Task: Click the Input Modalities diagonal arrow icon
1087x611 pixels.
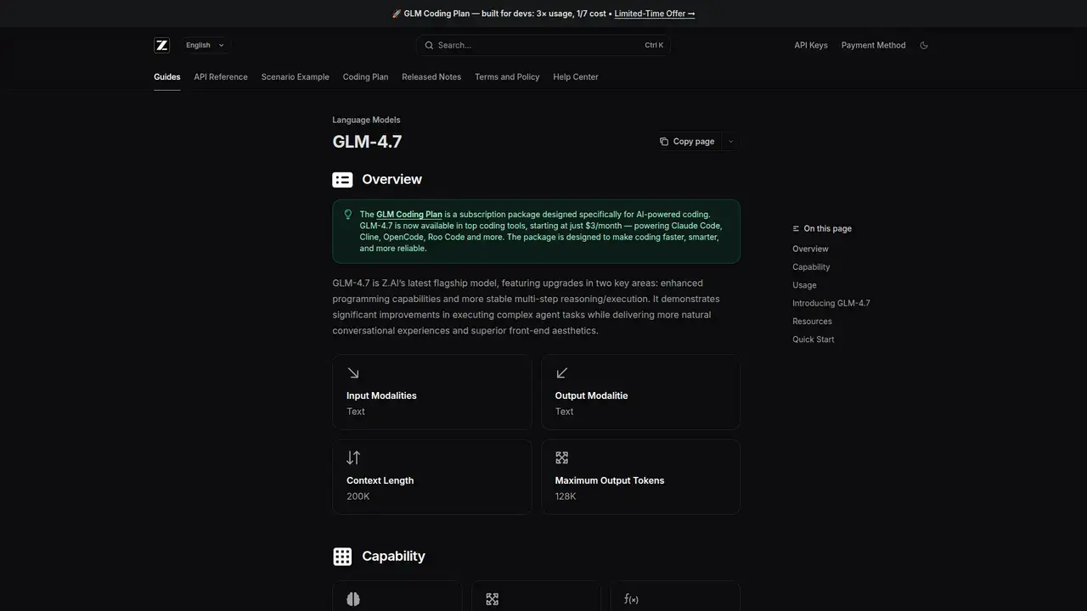Action: 353,373
